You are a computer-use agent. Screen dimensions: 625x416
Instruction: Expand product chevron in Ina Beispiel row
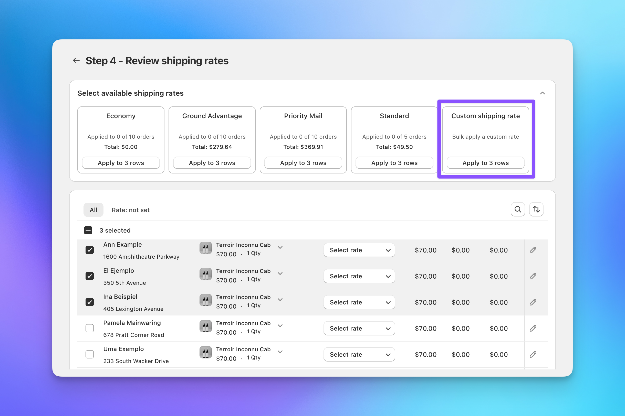[280, 299]
